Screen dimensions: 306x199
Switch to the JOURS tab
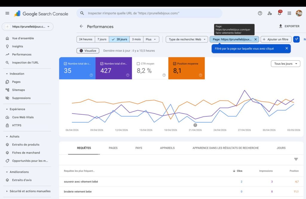[x=281, y=148]
